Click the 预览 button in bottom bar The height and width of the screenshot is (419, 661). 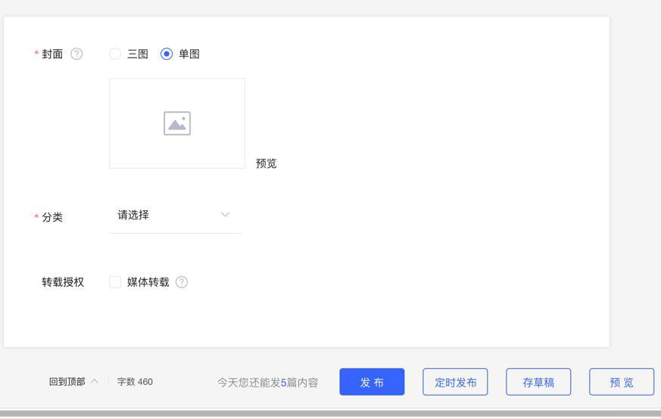[x=622, y=382]
